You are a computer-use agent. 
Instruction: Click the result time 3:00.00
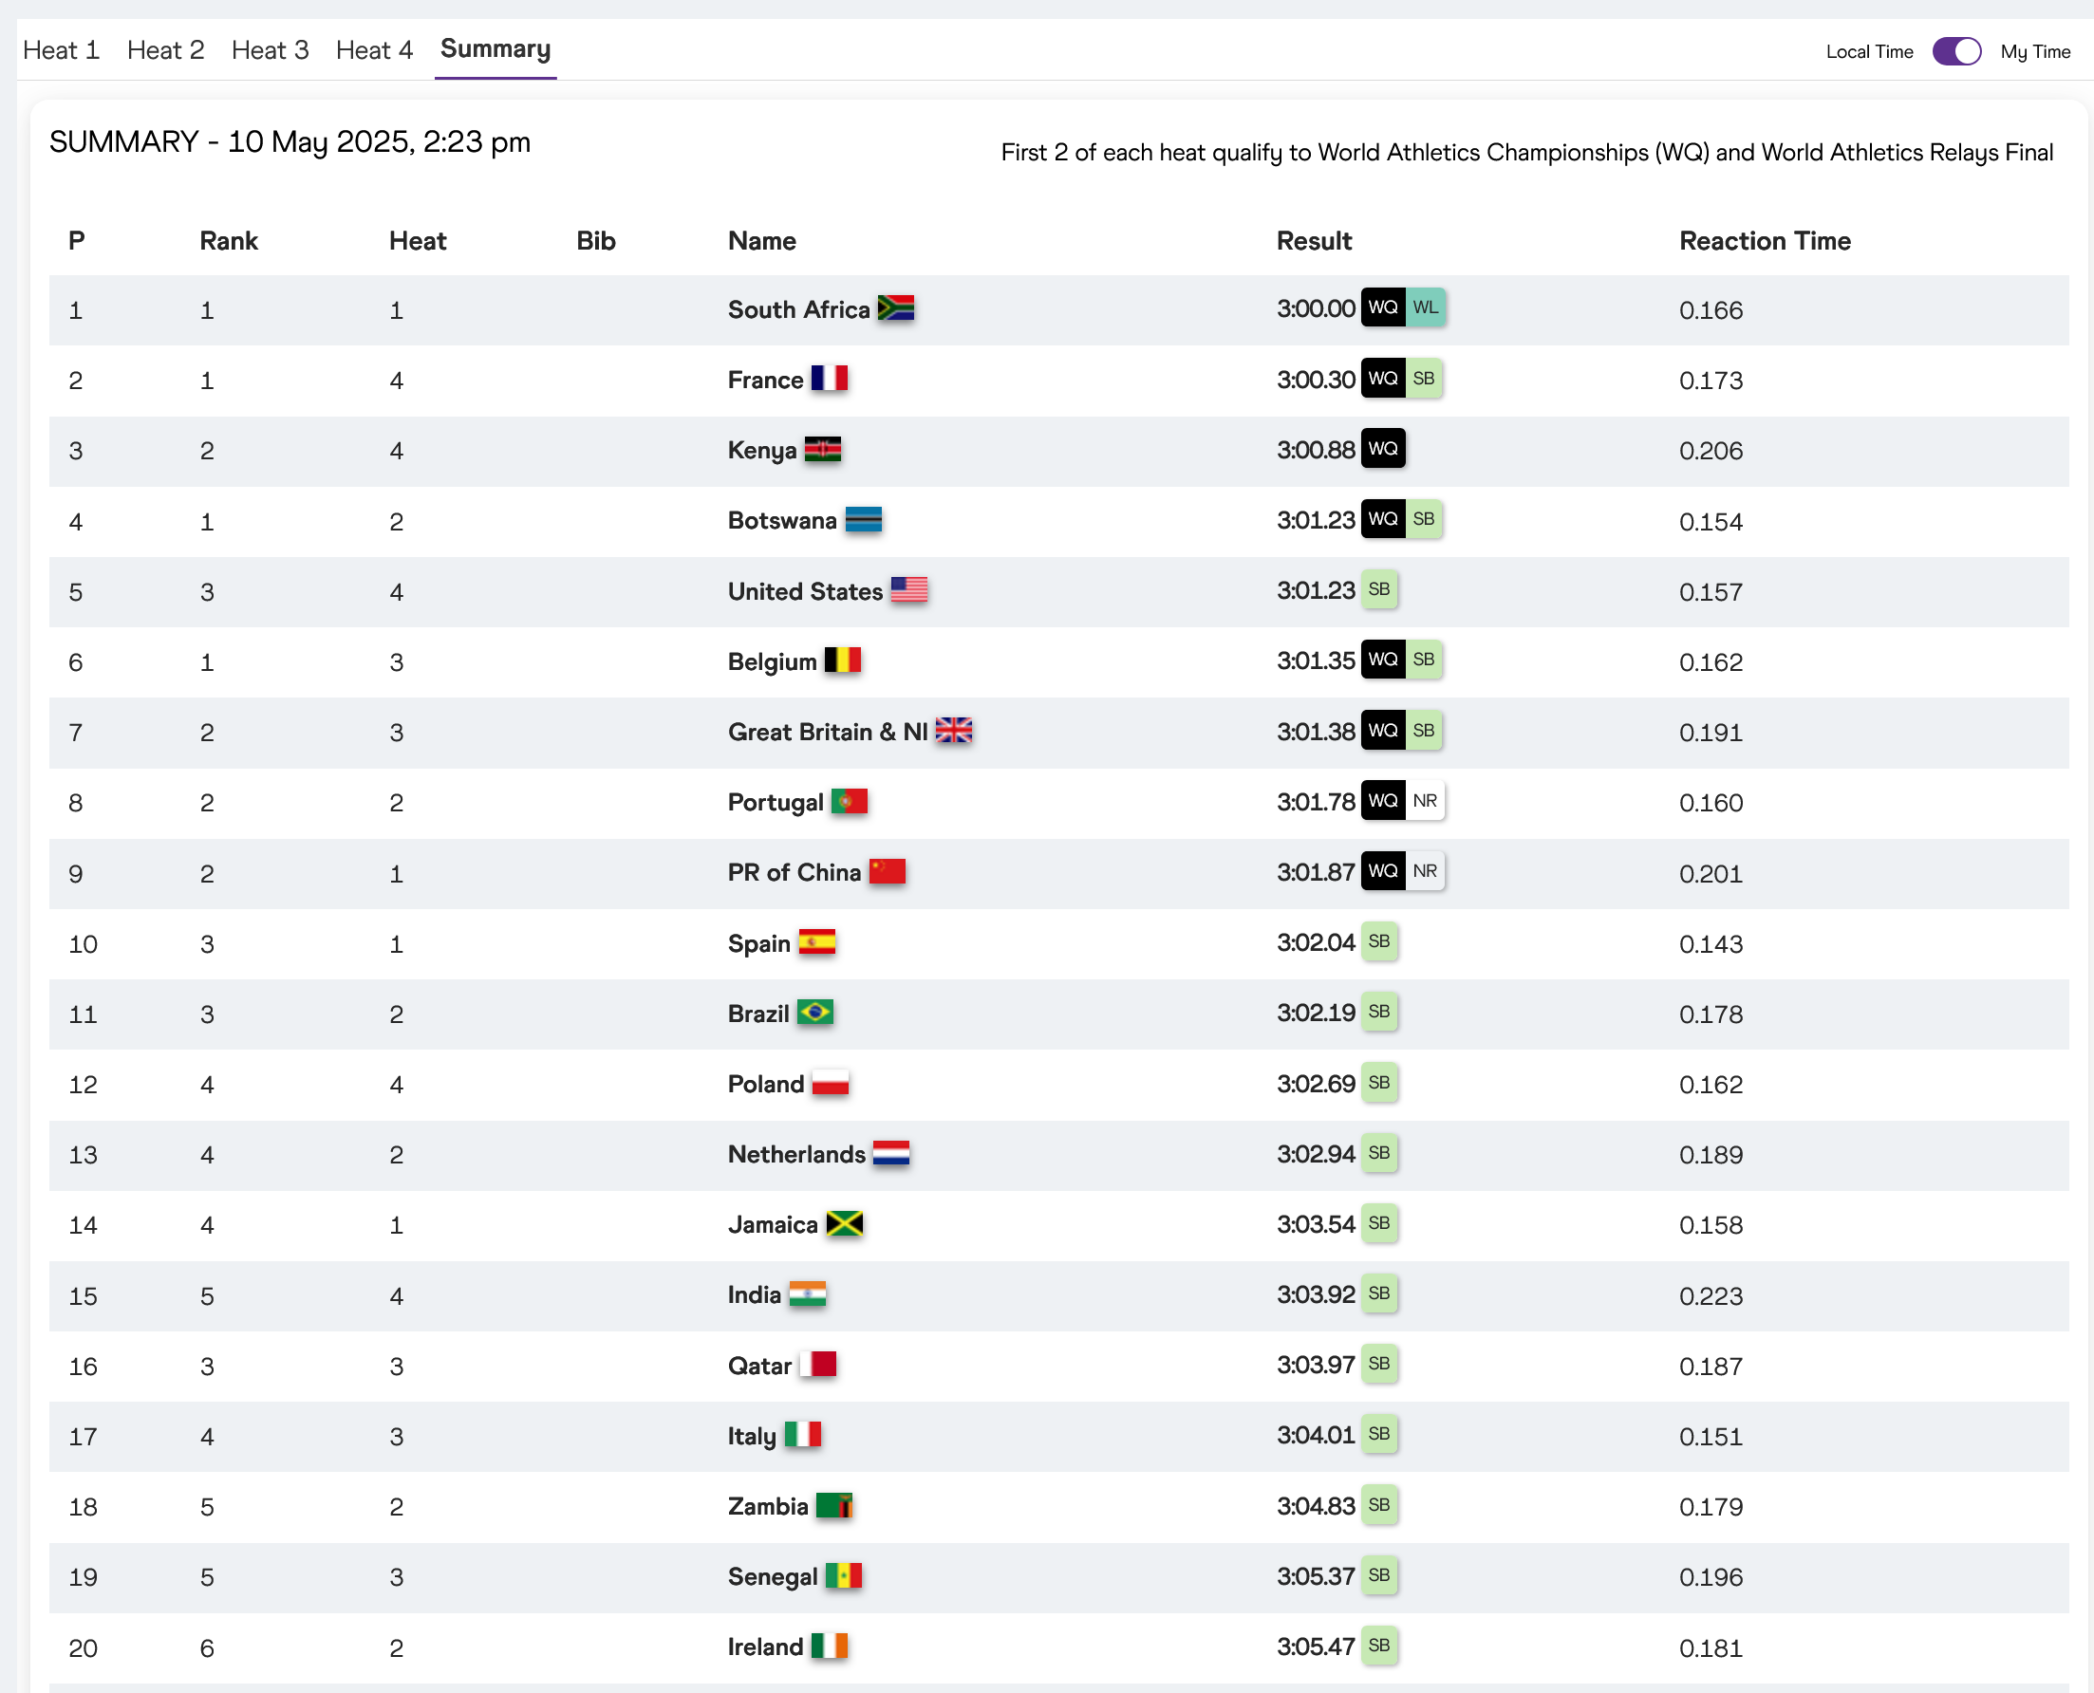(x=1316, y=308)
